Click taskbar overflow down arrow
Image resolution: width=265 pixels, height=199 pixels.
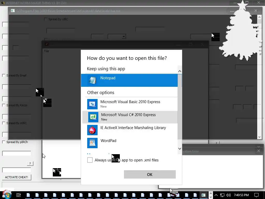[211, 197]
